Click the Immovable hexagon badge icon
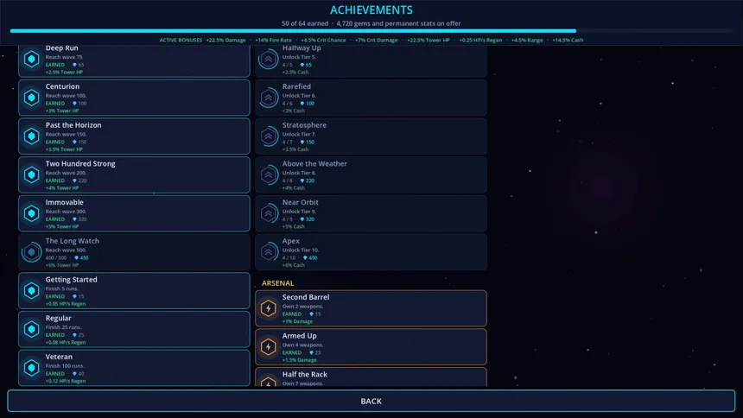743x418 pixels. coord(32,213)
